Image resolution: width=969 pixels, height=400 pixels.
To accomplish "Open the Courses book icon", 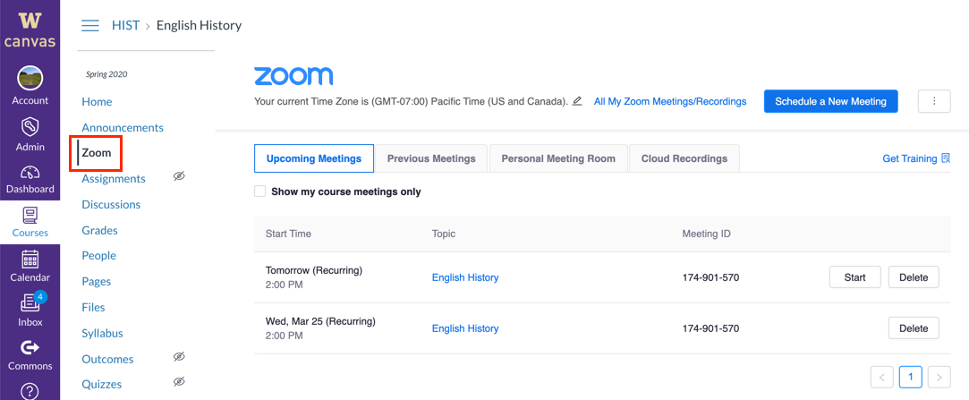I will [x=30, y=215].
